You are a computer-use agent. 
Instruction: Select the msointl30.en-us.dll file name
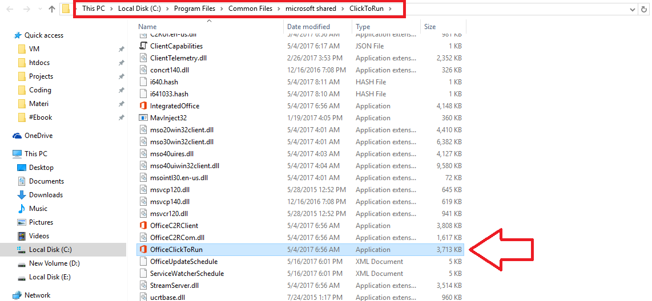tap(179, 178)
